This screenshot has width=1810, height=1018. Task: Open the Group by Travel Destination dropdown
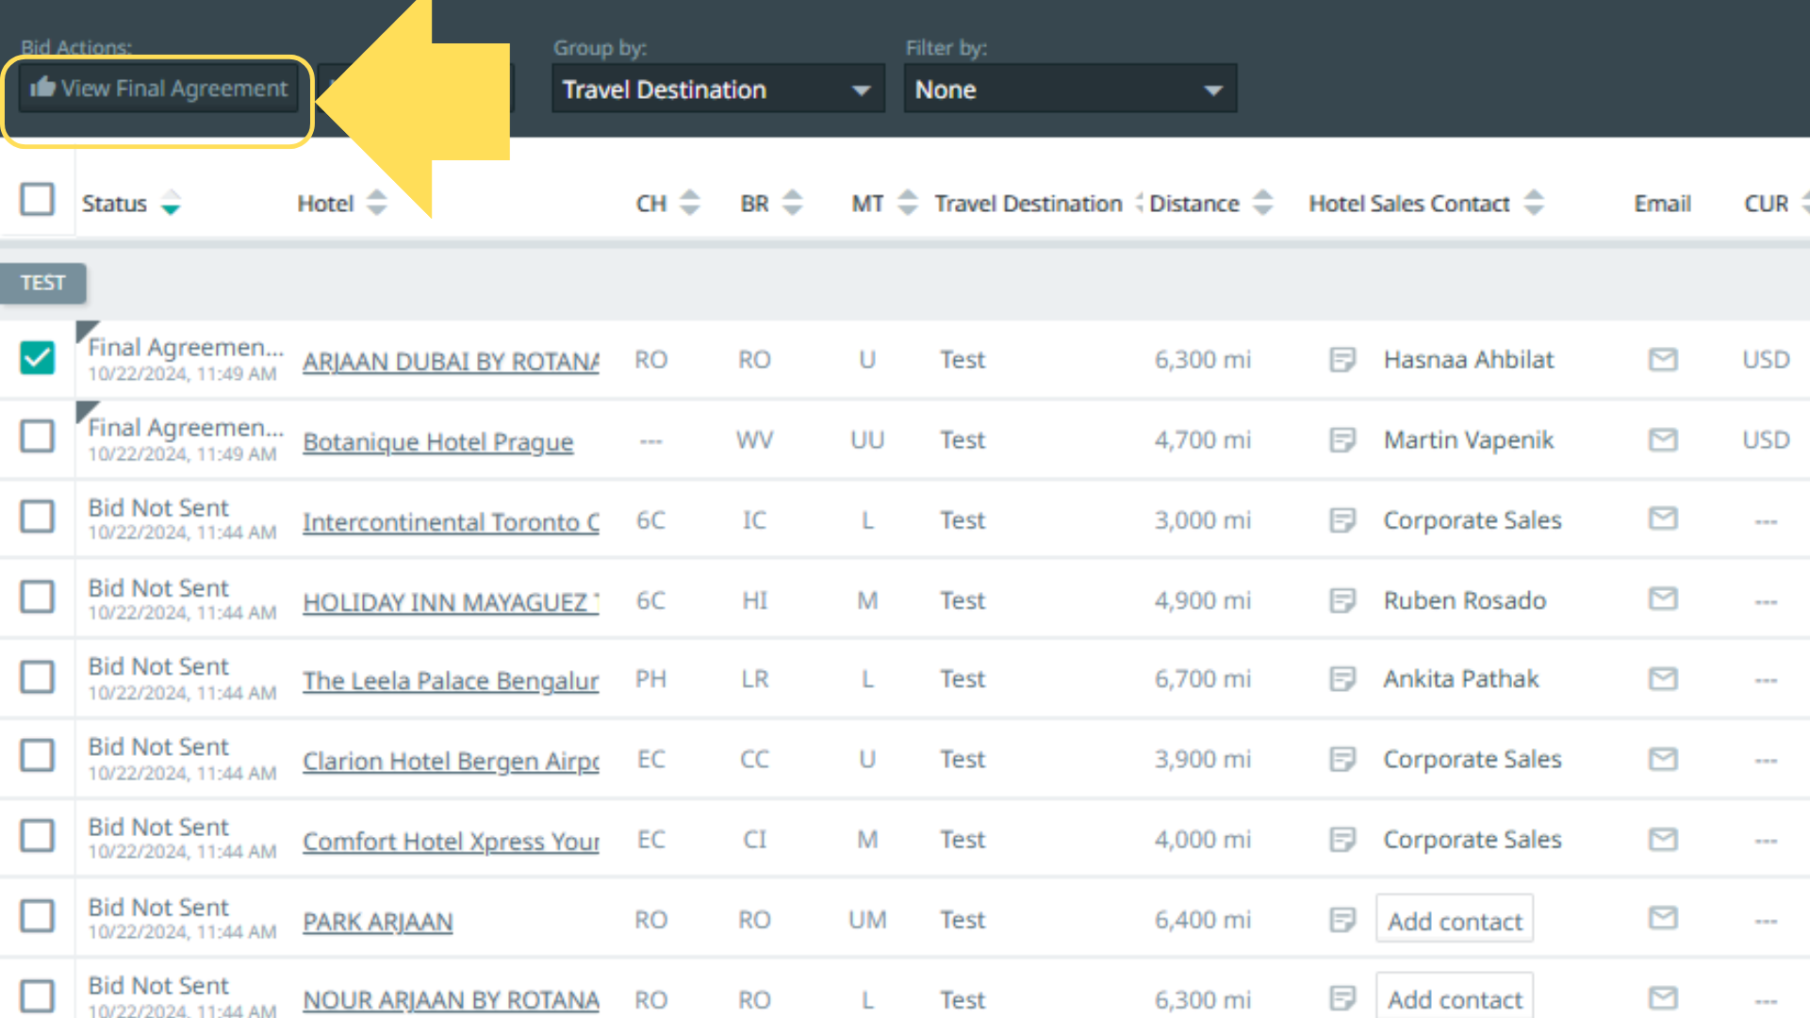click(x=717, y=90)
